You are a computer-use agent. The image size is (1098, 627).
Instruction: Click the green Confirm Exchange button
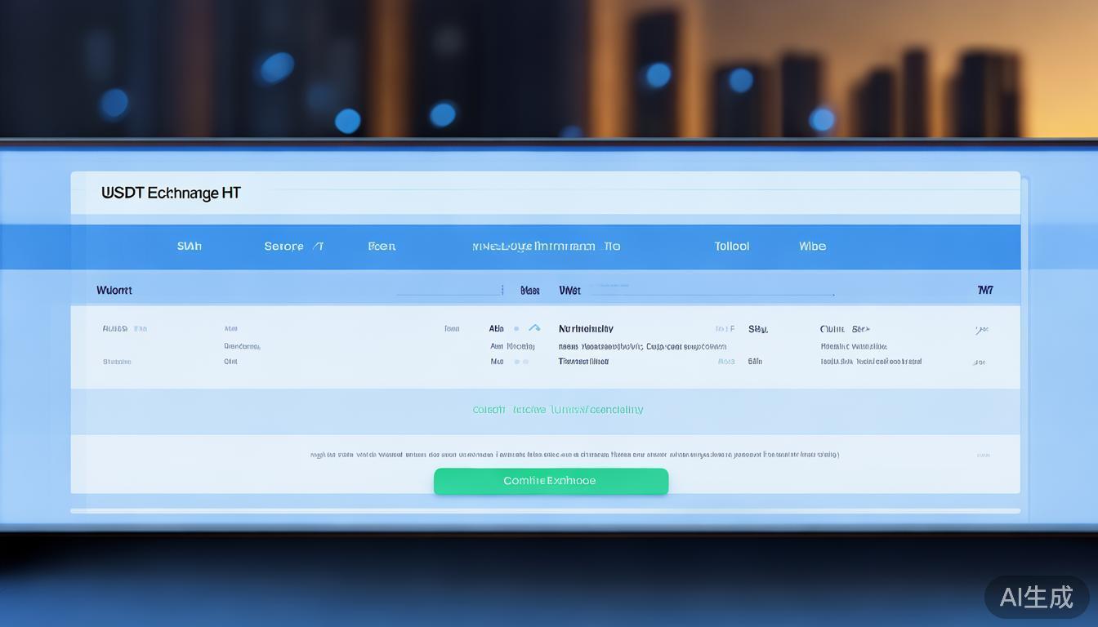[550, 481]
